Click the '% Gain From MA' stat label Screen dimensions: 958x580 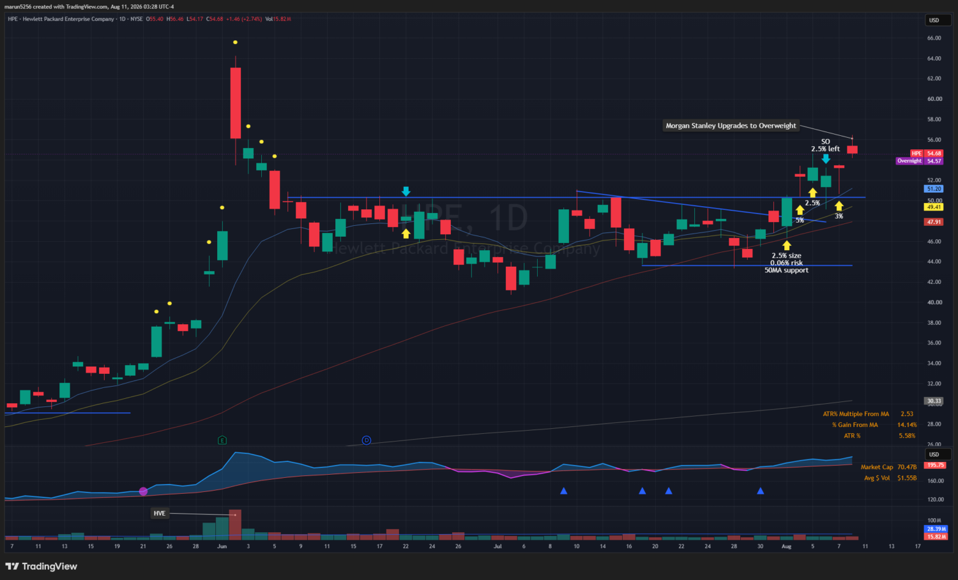tap(855, 425)
